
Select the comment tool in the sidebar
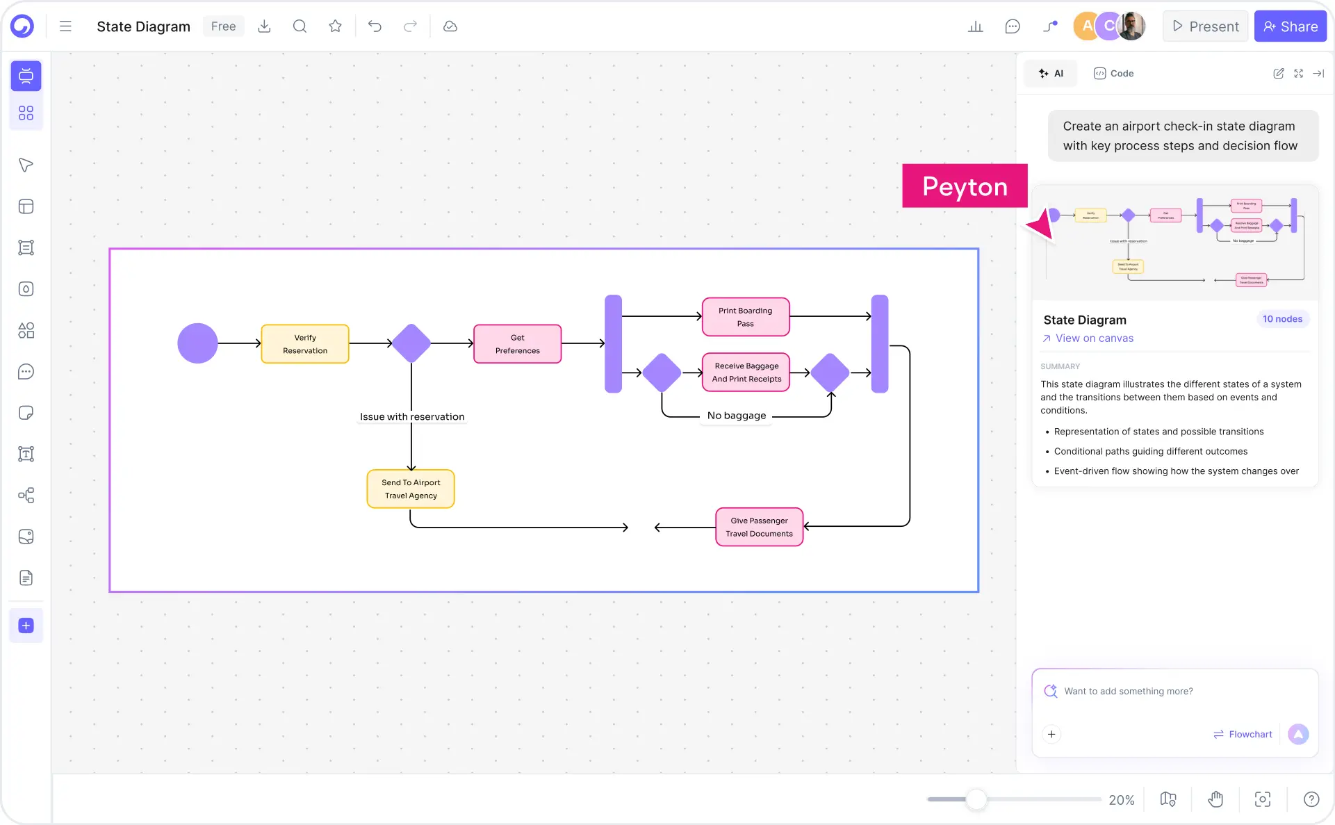tap(26, 372)
